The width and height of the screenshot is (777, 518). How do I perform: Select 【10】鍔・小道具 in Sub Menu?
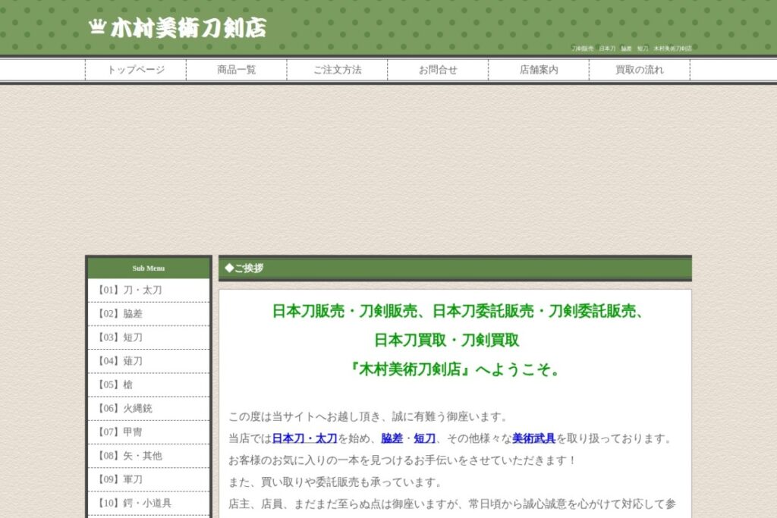tap(149, 503)
